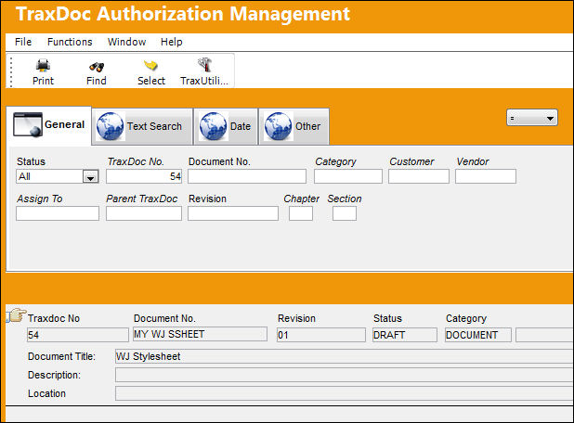Viewport: 574px width, 423px height.
Task: Click the Customer search field
Action: pyautogui.click(x=419, y=176)
